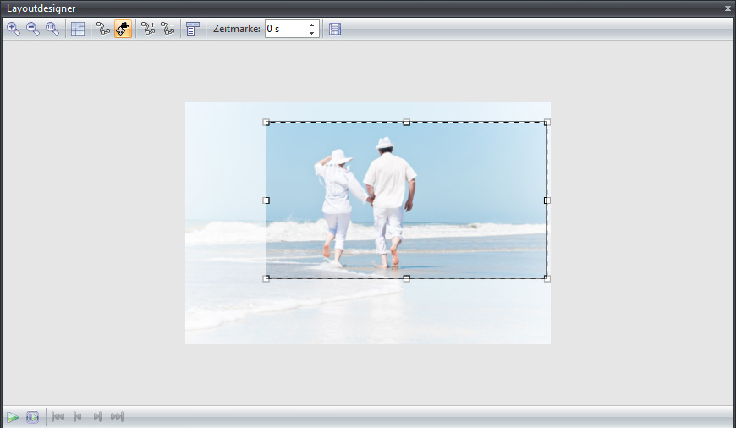Open the alignment options icon
Screen dimensions: 736x428
pos(193,29)
